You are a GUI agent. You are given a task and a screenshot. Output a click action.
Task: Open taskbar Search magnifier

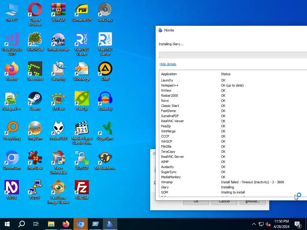[x=22, y=224]
